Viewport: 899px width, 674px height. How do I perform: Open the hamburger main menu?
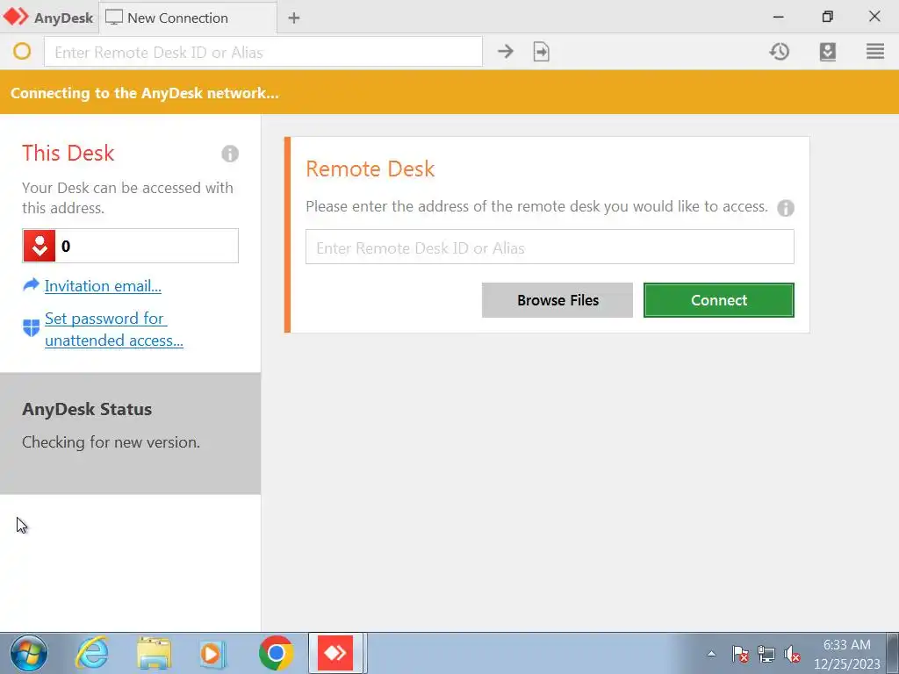875,52
